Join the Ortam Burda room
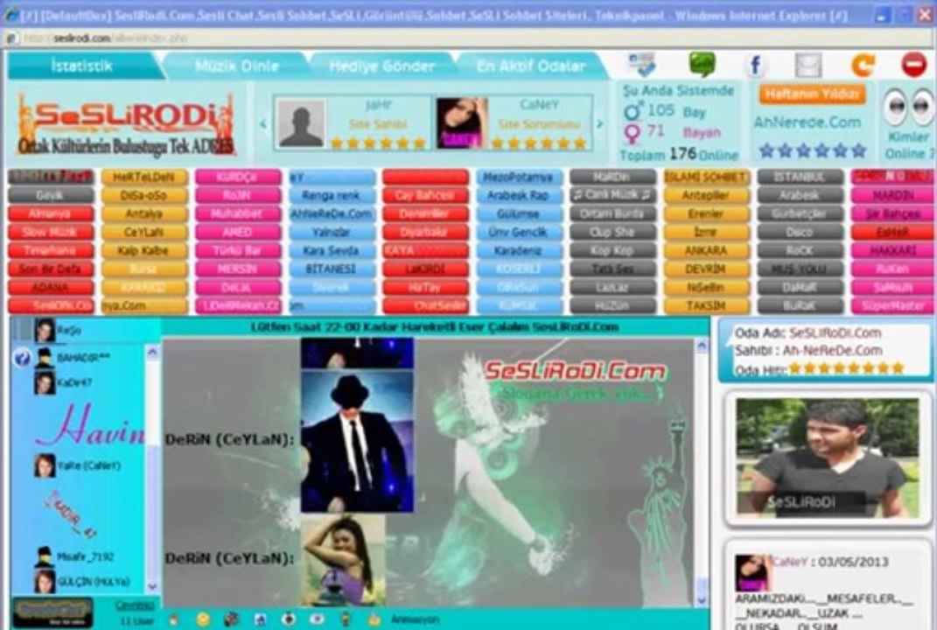937x630 pixels. [612, 213]
